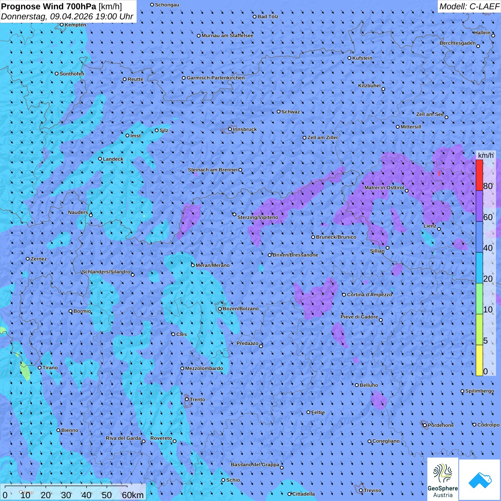The width and height of the screenshot is (501, 501).
Task: Click the 'Matrei in Osttirol' label
Action: coord(384,188)
